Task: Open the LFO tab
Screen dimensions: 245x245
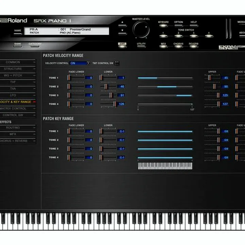Action: 18,95
